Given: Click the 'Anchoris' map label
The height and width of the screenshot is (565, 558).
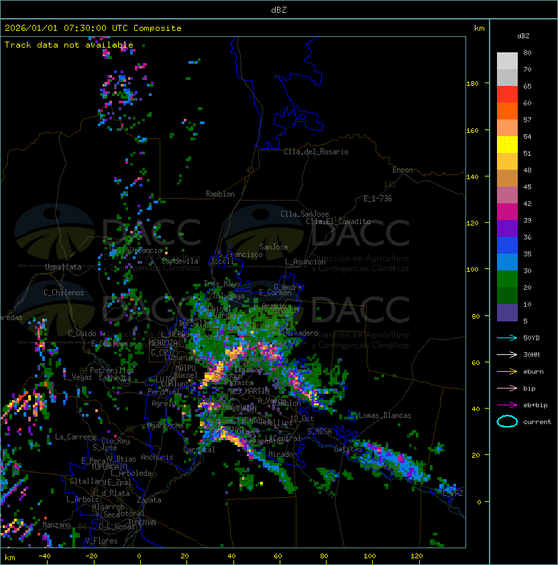Looking at the screenshot, I should click(157, 457).
